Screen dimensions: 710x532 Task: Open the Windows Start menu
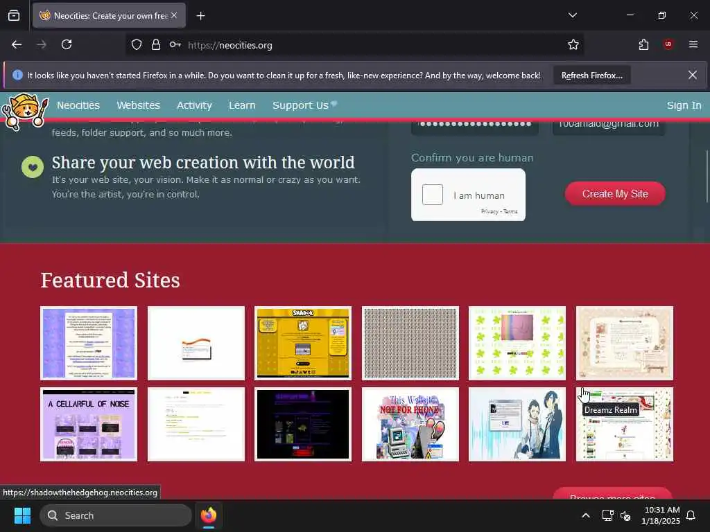(22, 515)
